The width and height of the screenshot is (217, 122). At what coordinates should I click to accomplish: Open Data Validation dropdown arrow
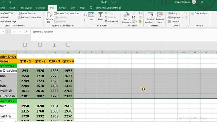pyautogui.click(x=136, y=22)
